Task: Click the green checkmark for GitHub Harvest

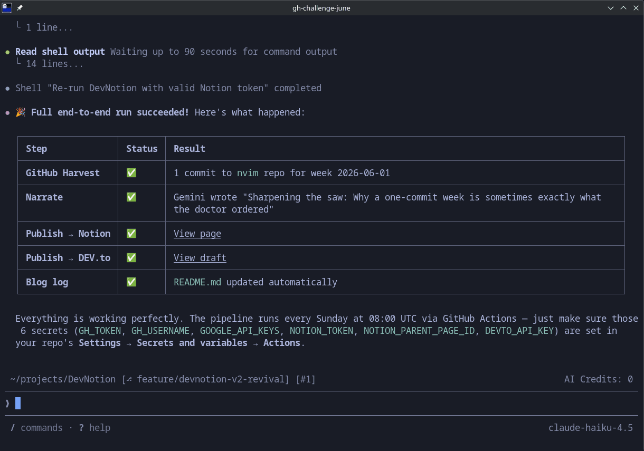Action: pyautogui.click(x=131, y=173)
